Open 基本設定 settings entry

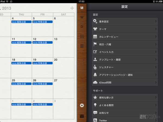coord(125,21)
